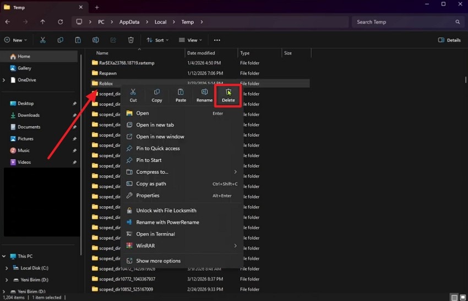Select Pin to Start
Screen dimensions: 468x301
[182, 160]
